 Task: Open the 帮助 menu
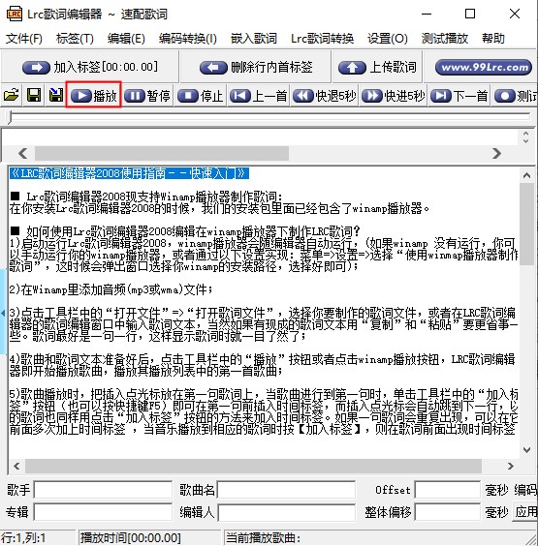click(x=493, y=39)
